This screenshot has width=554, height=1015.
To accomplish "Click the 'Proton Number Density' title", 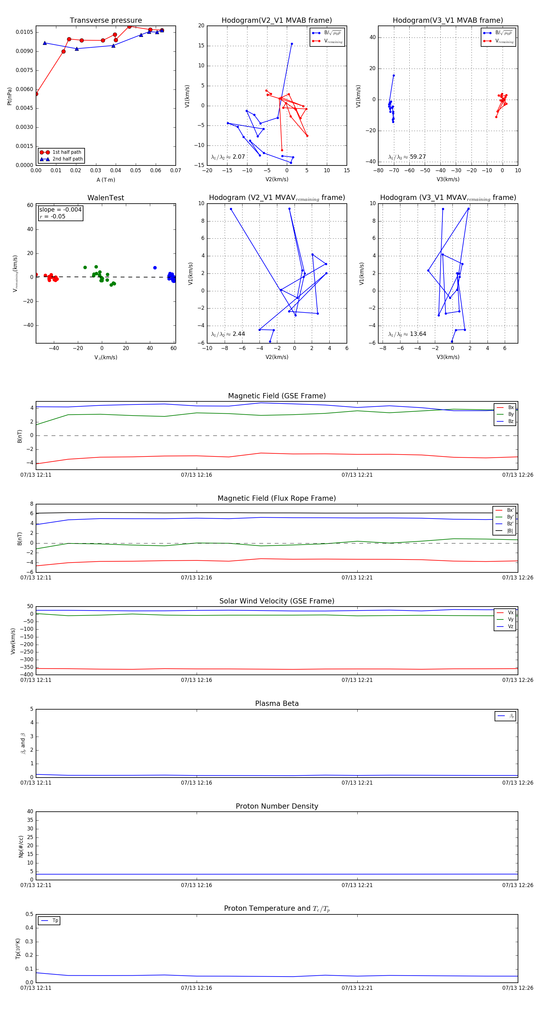I will point(277,806).
